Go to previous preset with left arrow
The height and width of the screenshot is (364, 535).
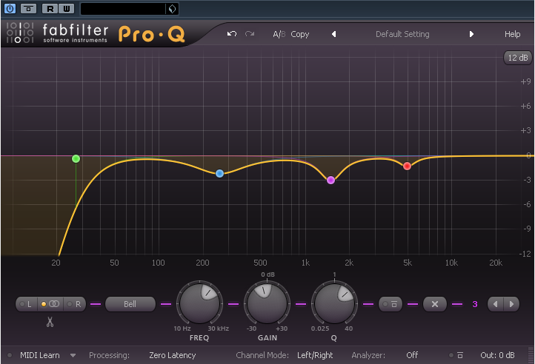click(333, 34)
